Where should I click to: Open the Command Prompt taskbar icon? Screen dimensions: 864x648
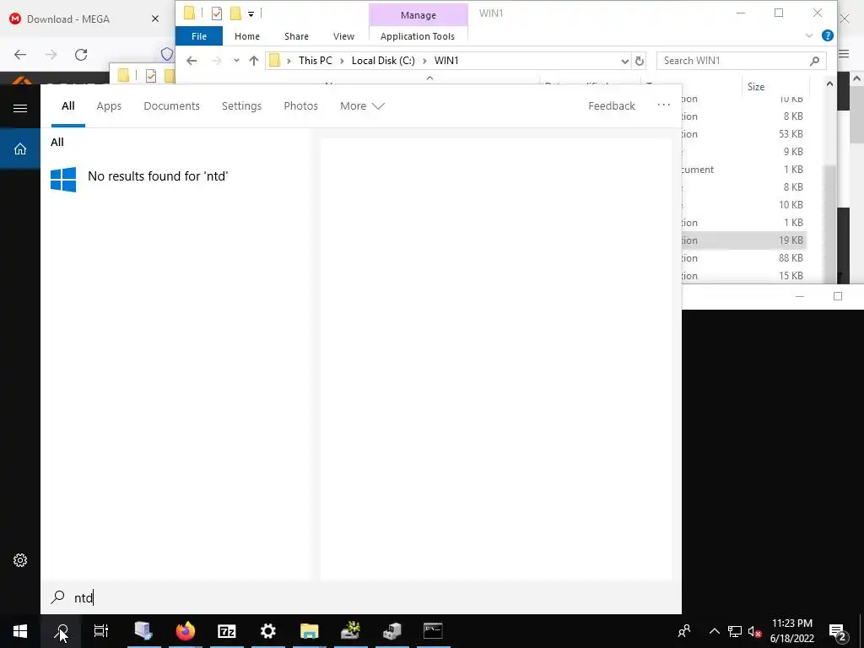tap(433, 631)
